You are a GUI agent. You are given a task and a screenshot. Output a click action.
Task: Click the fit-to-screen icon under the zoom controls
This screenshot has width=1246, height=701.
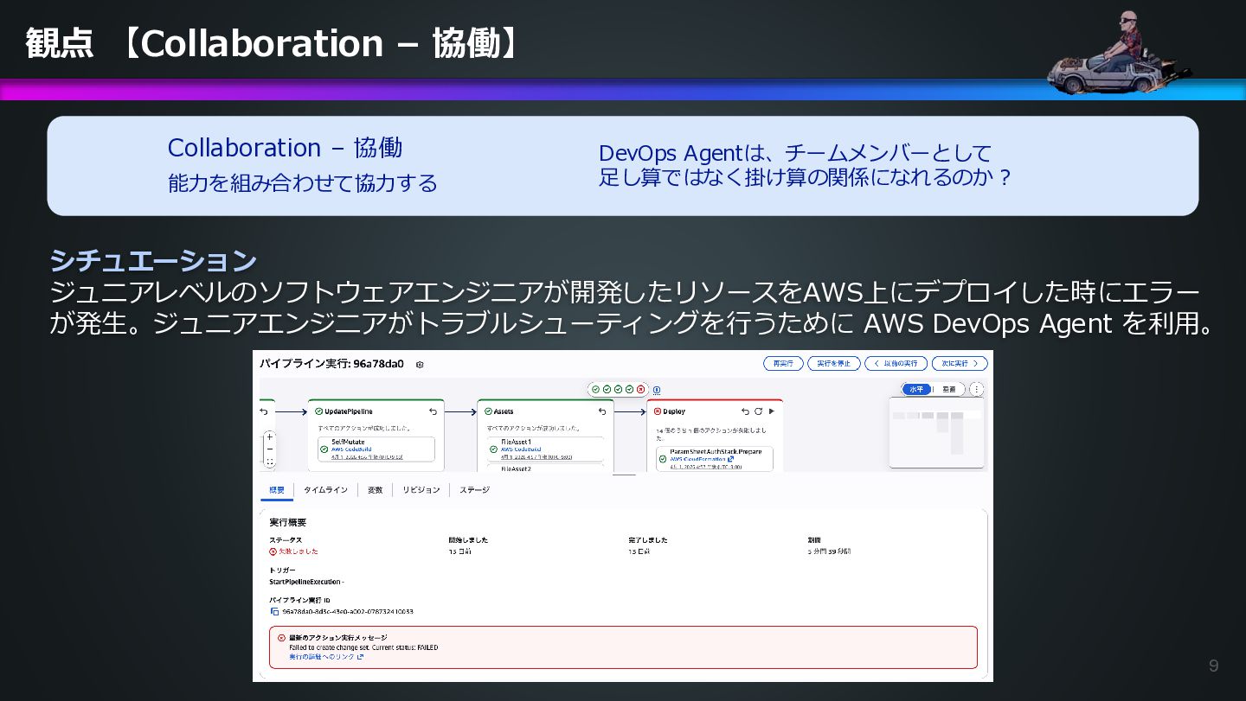[270, 462]
